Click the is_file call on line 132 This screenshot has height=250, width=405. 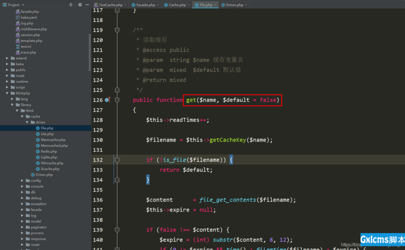(174, 160)
